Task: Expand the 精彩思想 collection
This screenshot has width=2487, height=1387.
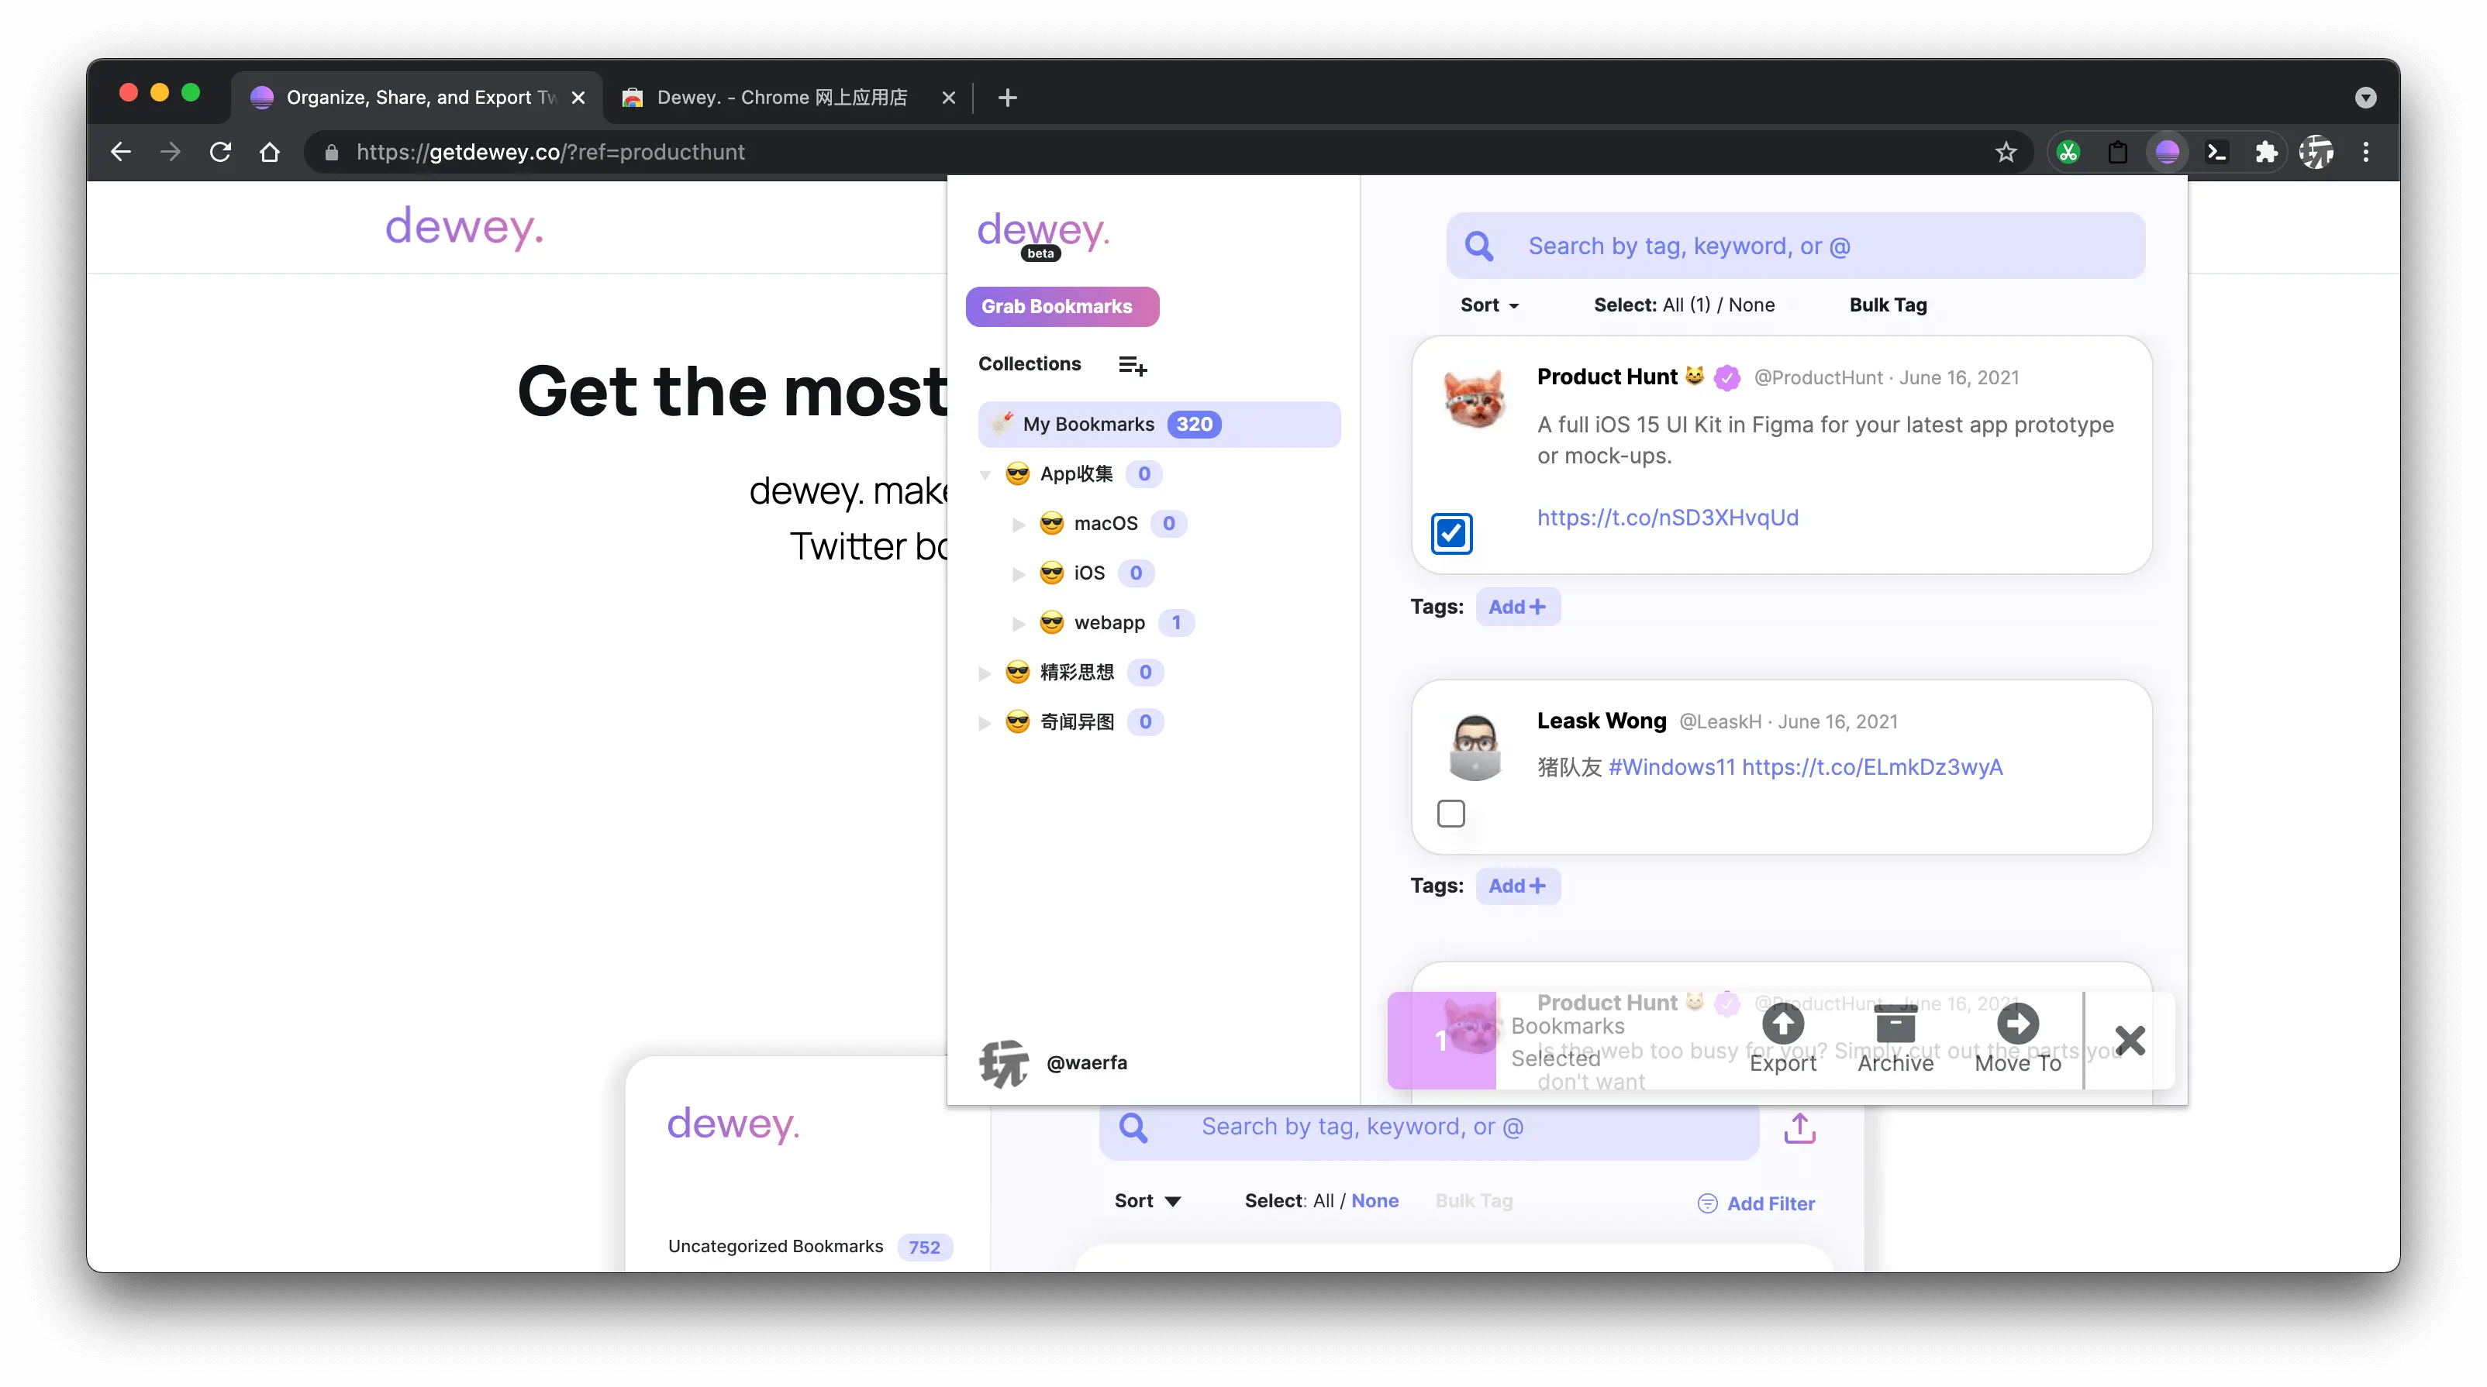Action: pos(985,673)
